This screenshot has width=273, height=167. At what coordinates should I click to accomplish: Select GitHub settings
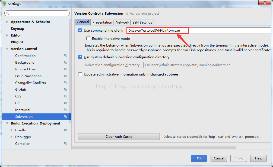click(x=21, y=89)
